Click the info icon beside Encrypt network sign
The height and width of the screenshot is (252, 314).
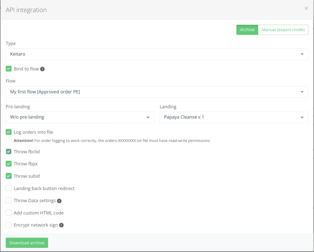click(x=61, y=225)
